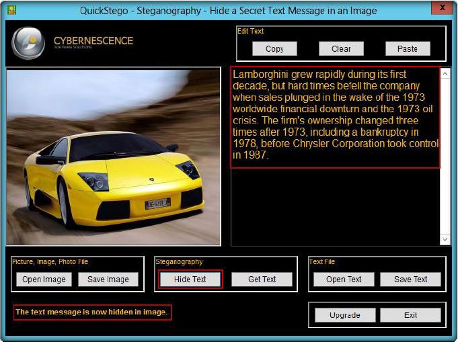458x342 pixels.
Task: Click the text area scrollbar down arrow
Action: 445,240
